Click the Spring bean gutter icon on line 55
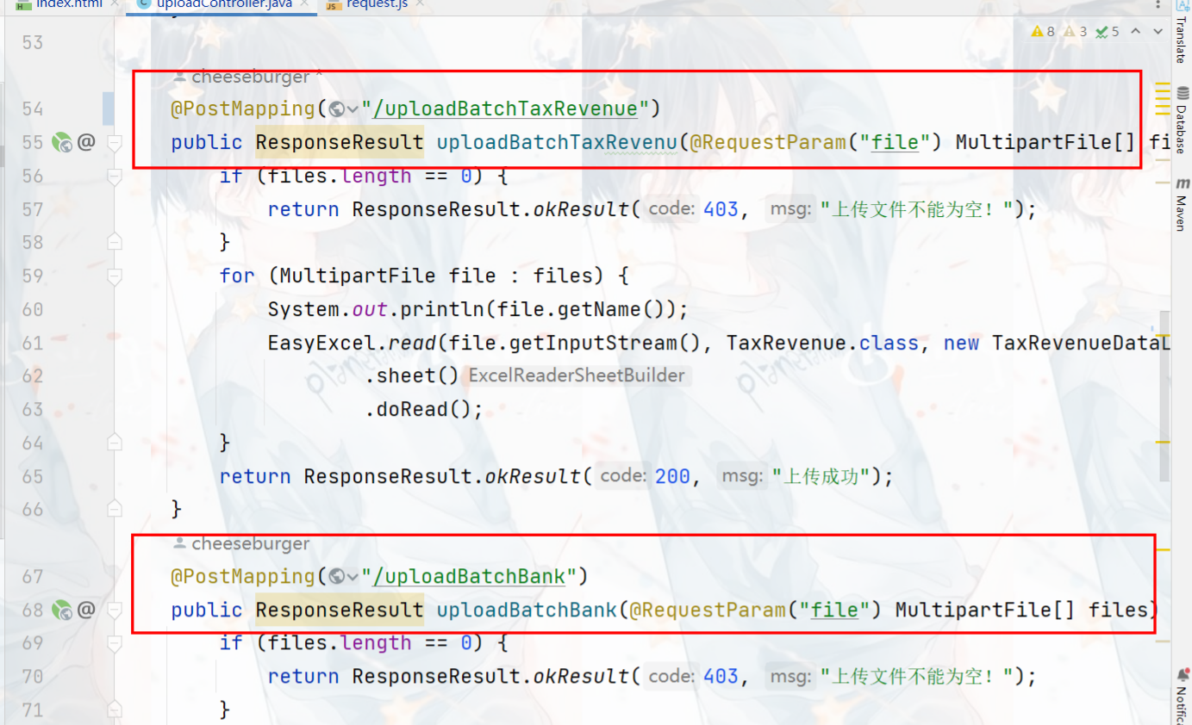Image resolution: width=1192 pixels, height=725 pixels. pos(62,143)
